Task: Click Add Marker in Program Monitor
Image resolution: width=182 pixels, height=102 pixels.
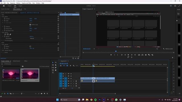Action: tap(111, 55)
